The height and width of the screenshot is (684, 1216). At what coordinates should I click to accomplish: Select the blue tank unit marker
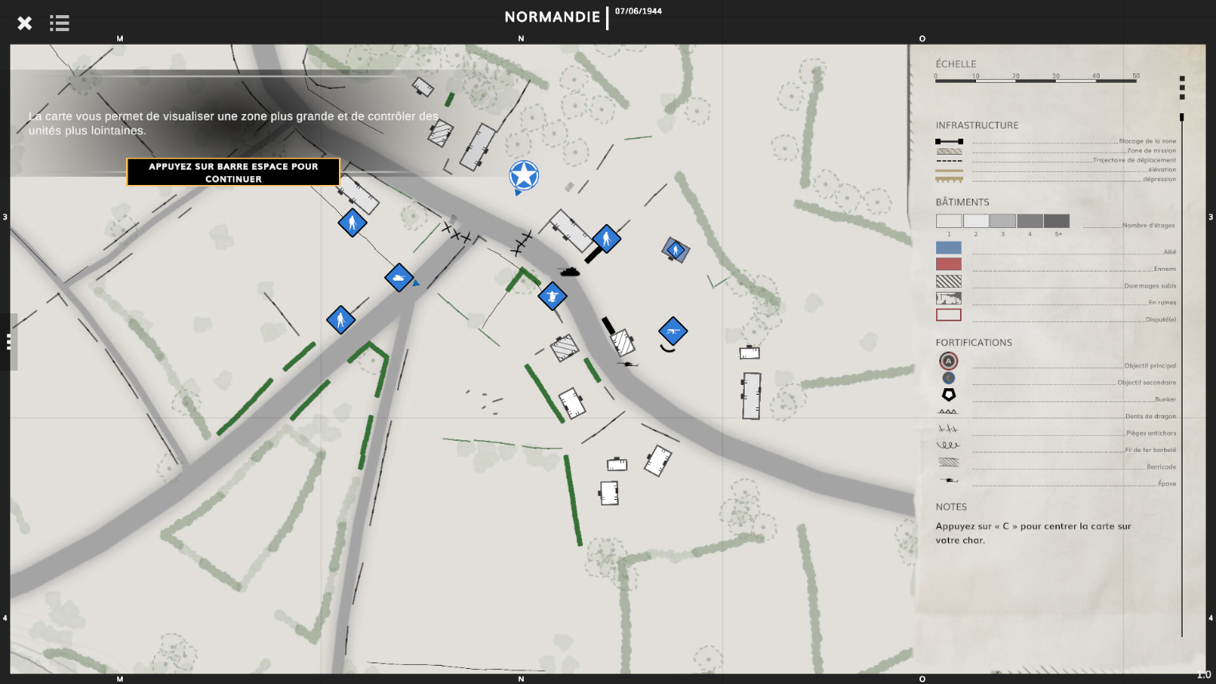pos(399,277)
